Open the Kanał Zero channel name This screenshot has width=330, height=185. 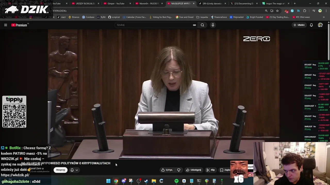point(35,169)
